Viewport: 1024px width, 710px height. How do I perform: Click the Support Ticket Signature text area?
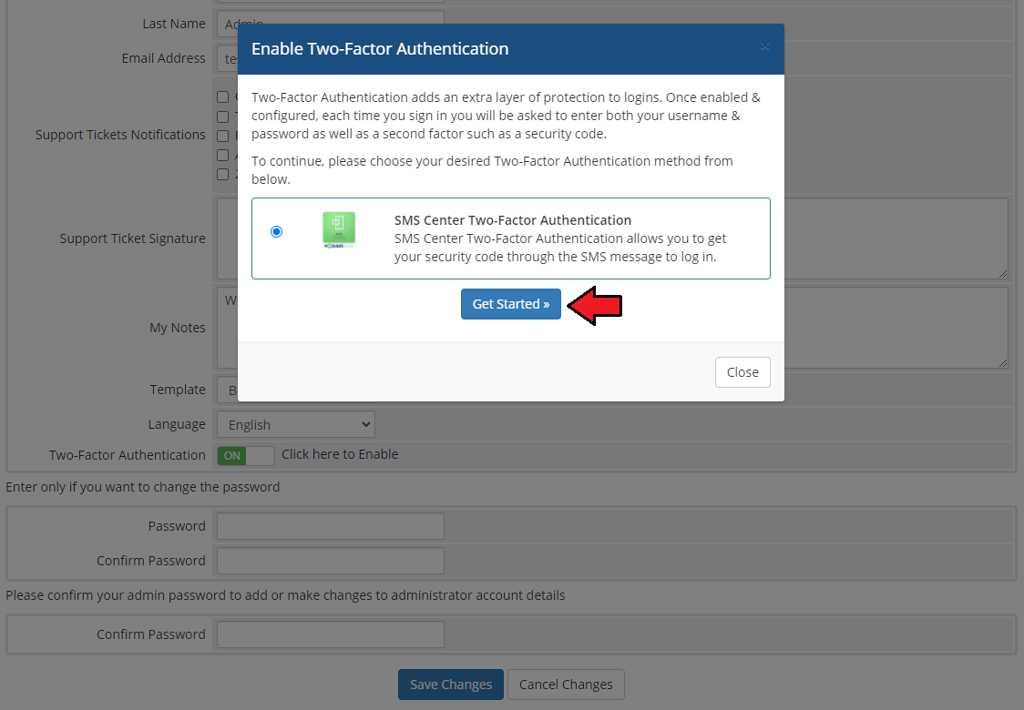[612, 238]
